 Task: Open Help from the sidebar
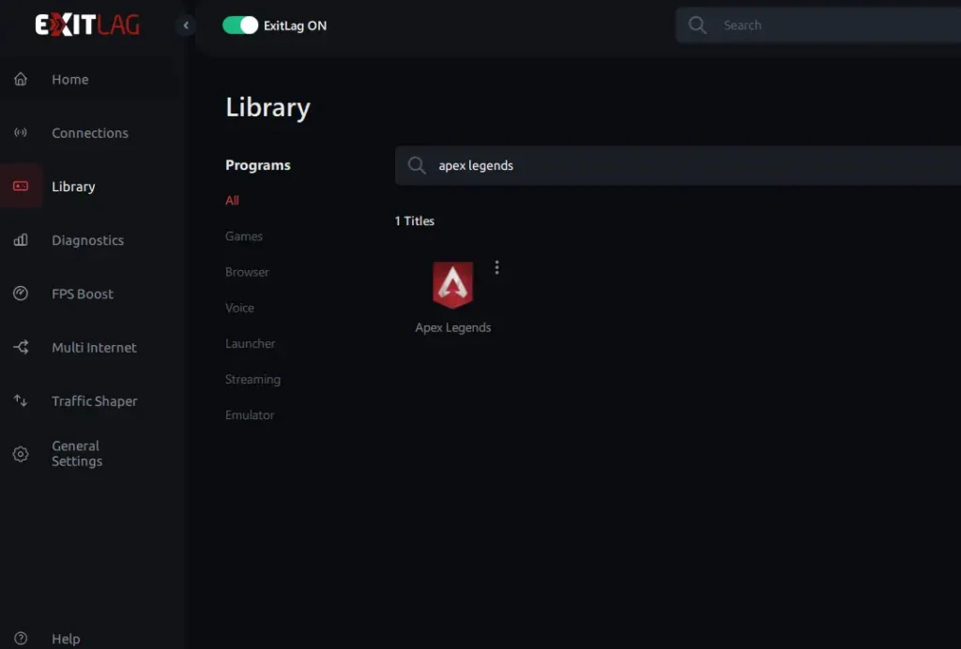pos(66,639)
